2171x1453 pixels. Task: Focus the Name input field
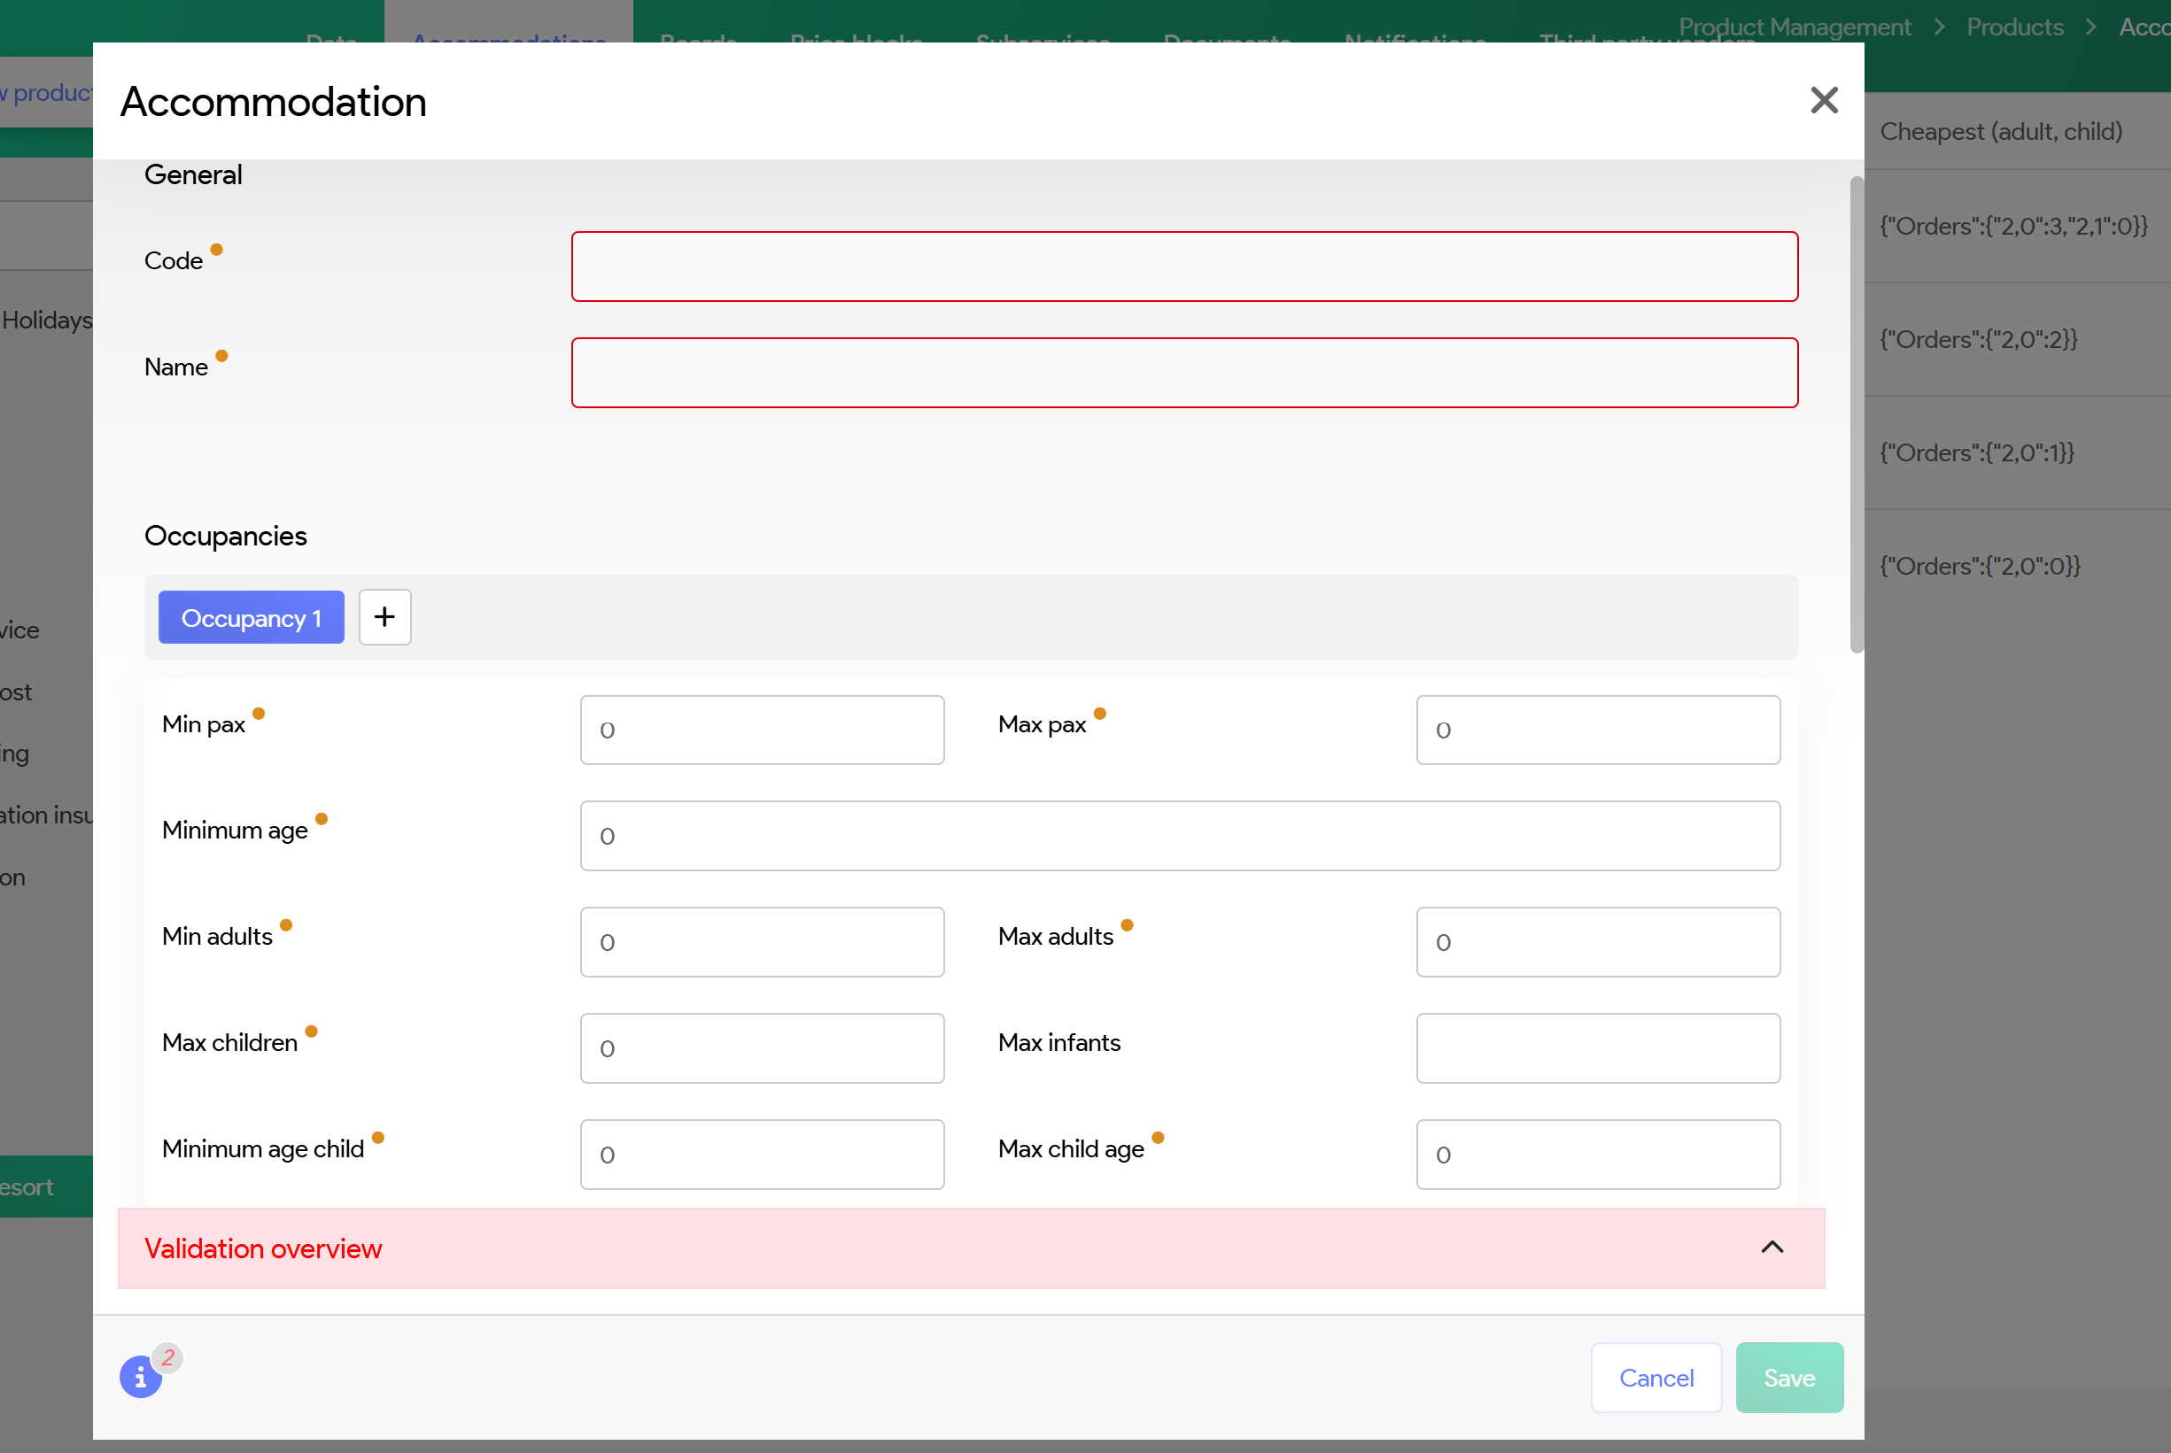pos(1183,373)
